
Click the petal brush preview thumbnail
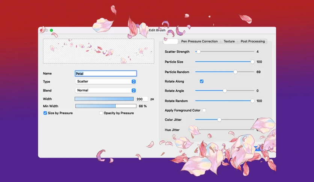tap(98, 51)
